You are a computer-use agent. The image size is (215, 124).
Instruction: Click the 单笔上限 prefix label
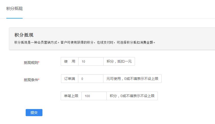(x=71, y=96)
